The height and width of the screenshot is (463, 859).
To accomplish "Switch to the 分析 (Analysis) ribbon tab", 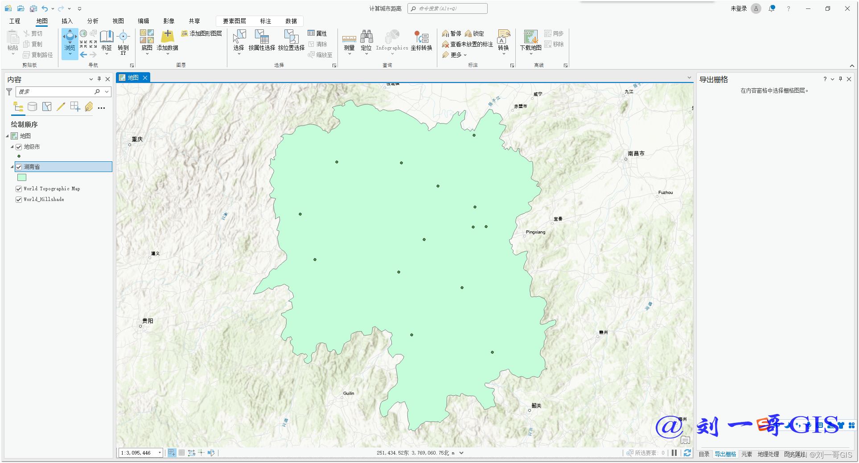I will point(93,21).
